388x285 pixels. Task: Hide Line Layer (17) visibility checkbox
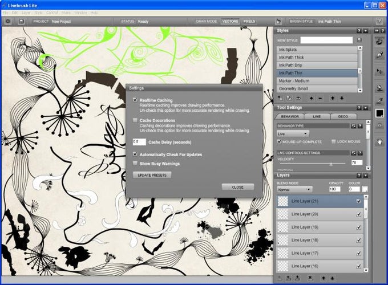[358, 253]
